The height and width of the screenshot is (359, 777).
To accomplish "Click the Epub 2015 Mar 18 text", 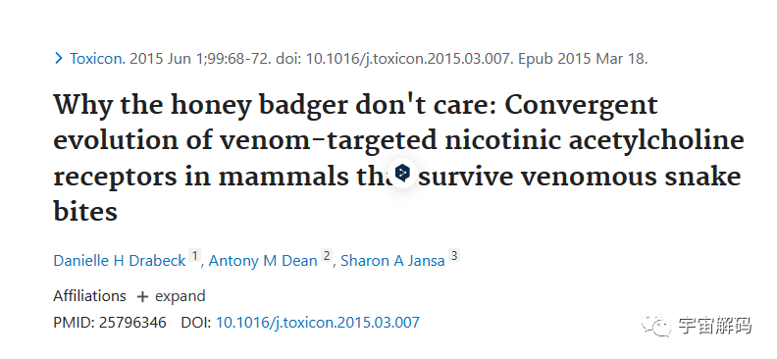I will click(583, 59).
